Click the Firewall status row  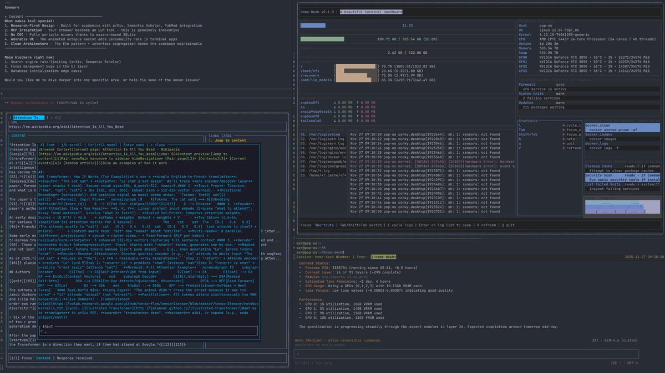tap(588, 85)
